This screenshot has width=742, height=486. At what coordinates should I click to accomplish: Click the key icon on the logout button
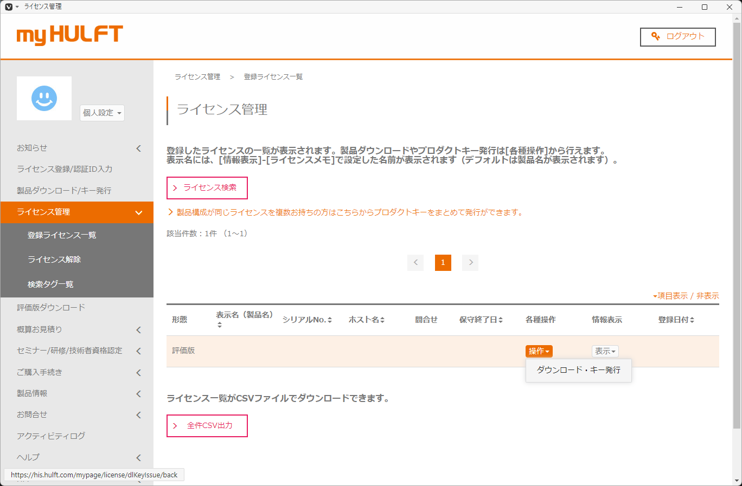(x=656, y=36)
